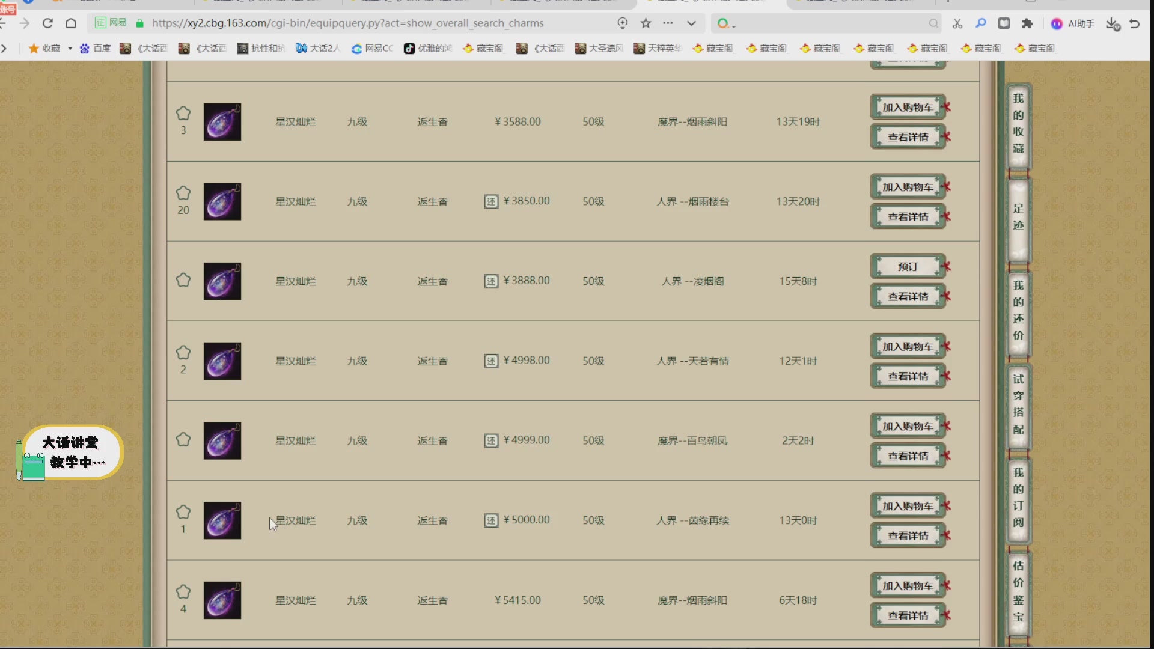The image size is (1154, 649).
Task: Open the 天秤英华 bookmark
Action: [x=658, y=48]
